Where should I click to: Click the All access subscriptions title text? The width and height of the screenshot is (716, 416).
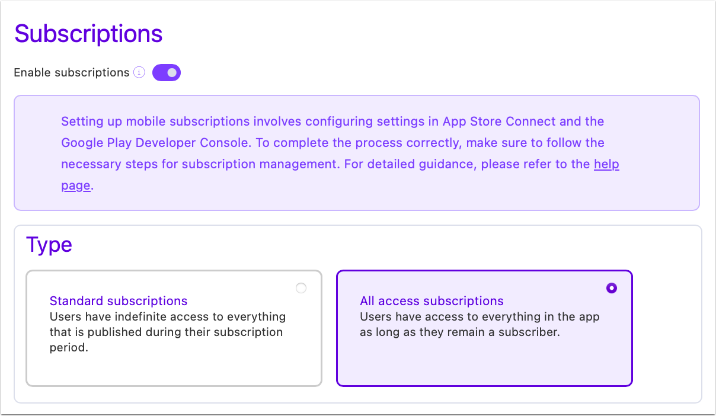[432, 300]
